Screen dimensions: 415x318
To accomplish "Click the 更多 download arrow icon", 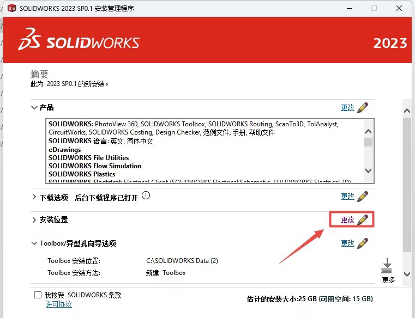I will pos(387,265).
